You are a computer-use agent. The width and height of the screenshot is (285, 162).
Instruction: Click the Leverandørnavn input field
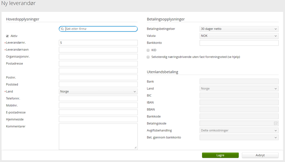point(98,50)
